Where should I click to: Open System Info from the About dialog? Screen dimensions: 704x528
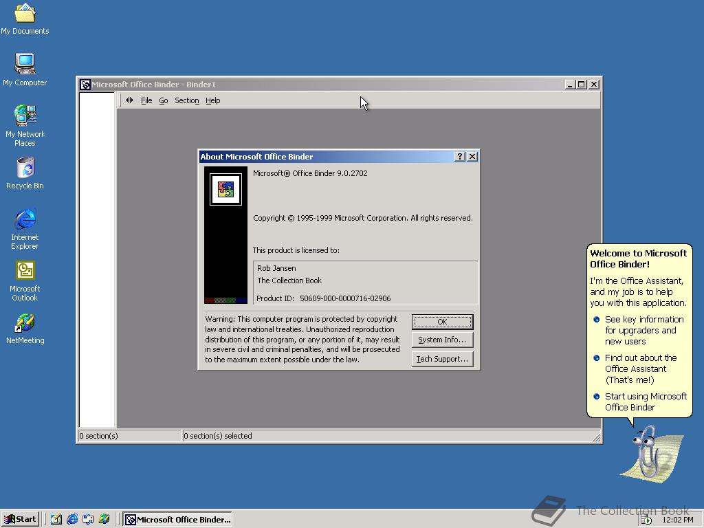coord(442,340)
